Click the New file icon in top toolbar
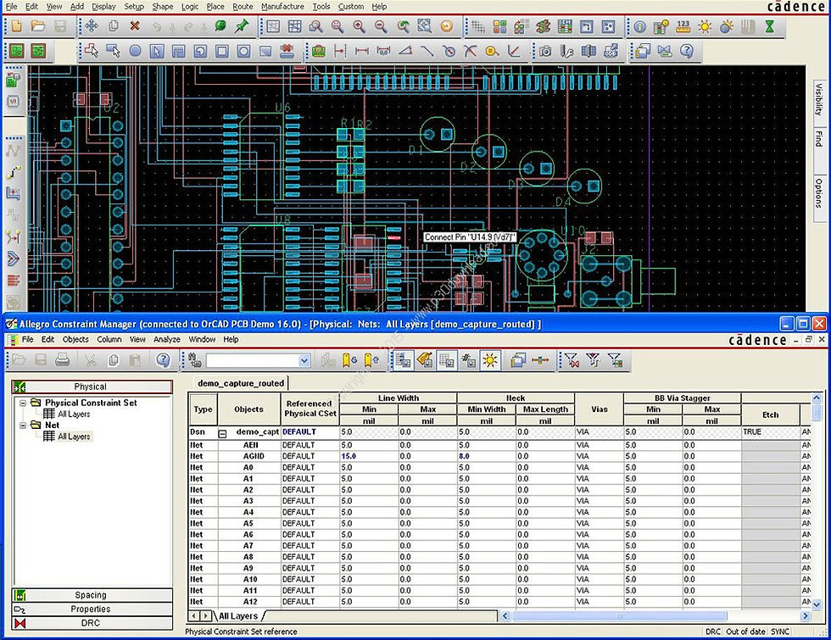Screen dimensions: 831x640 point(17,26)
